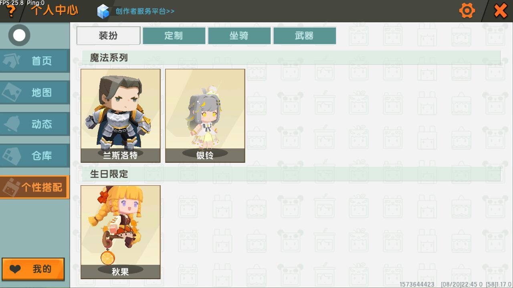Open the orange question mark help icon
Screen dimensions: 513x288
tap(11, 12)
